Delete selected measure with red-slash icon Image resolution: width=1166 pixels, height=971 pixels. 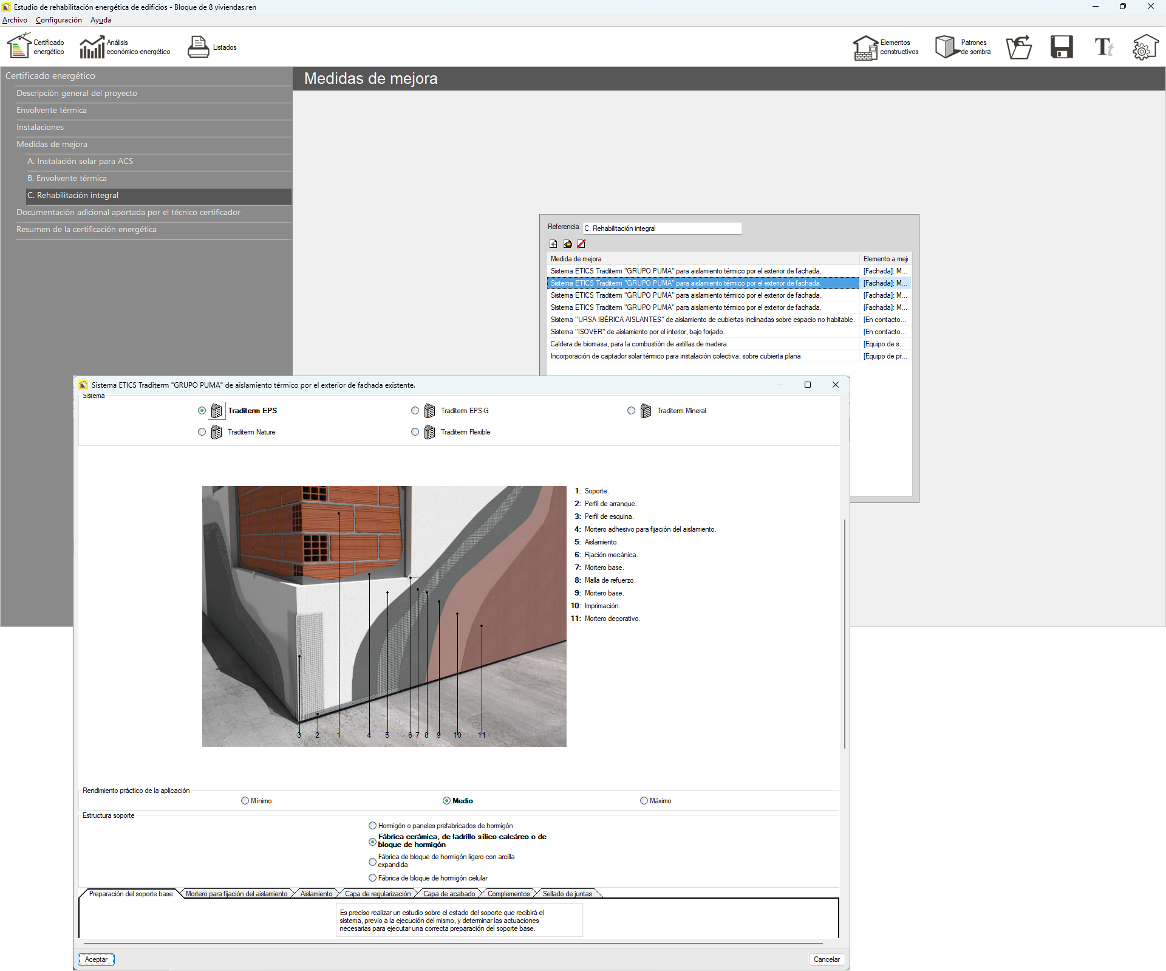(581, 244)
